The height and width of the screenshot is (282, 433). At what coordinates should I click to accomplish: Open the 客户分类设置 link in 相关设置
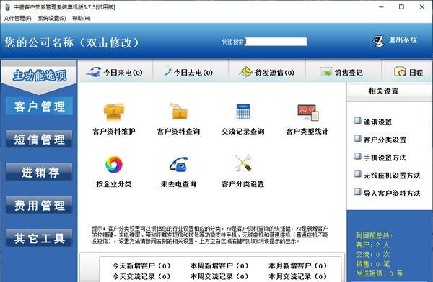click(385, 140)
